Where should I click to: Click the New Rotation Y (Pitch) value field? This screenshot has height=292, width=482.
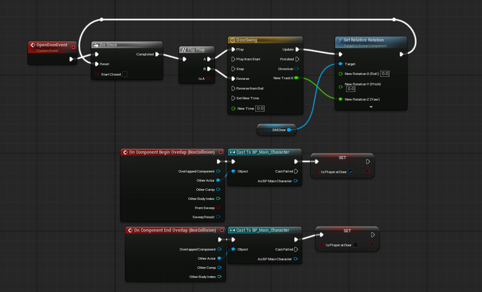pyautogui.click(x=351, y=89)
